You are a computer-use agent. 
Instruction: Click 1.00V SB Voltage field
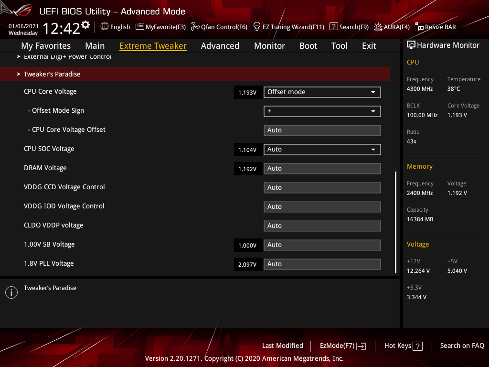pyautogui.click(x=322, y=245)
